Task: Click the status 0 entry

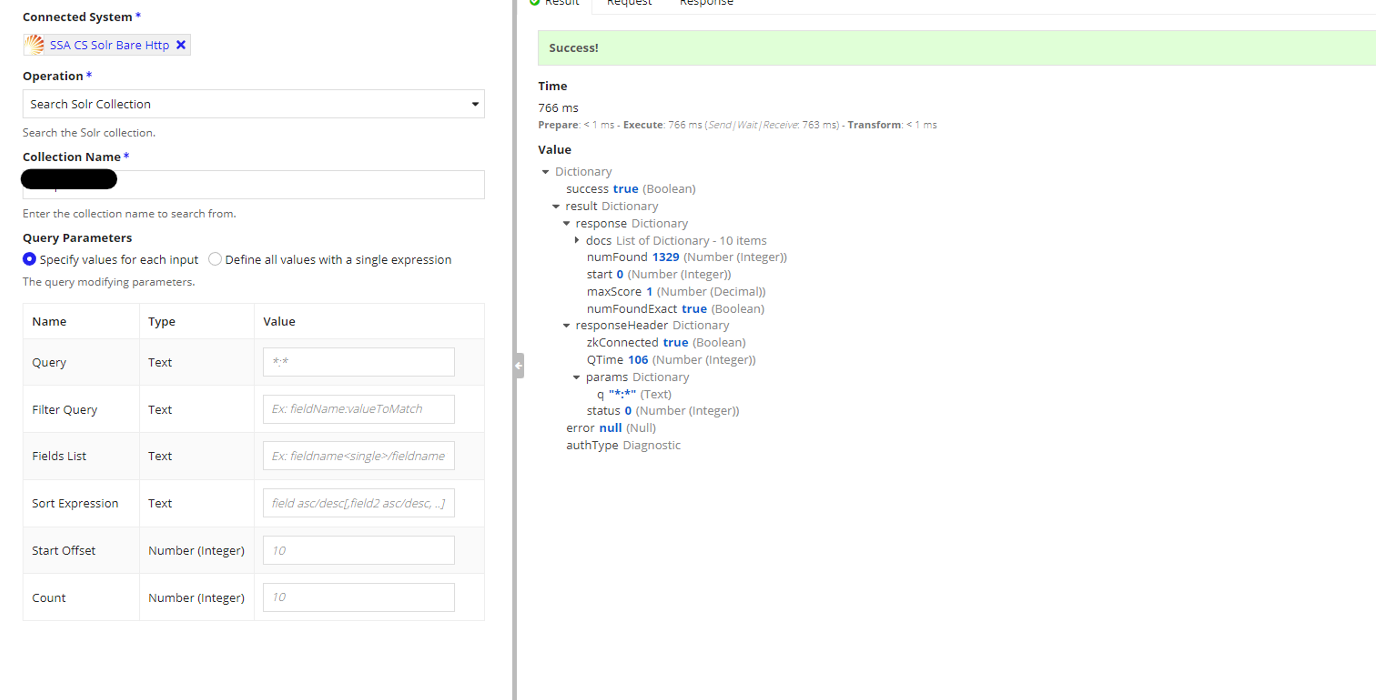Action: point(663,411)
